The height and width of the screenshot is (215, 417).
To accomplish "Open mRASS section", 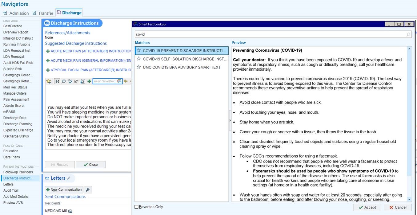I will tap(9, 112).
